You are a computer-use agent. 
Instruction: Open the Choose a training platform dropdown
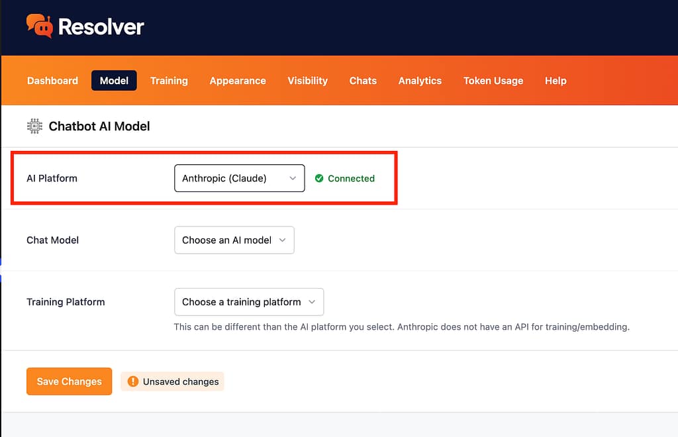249,302
